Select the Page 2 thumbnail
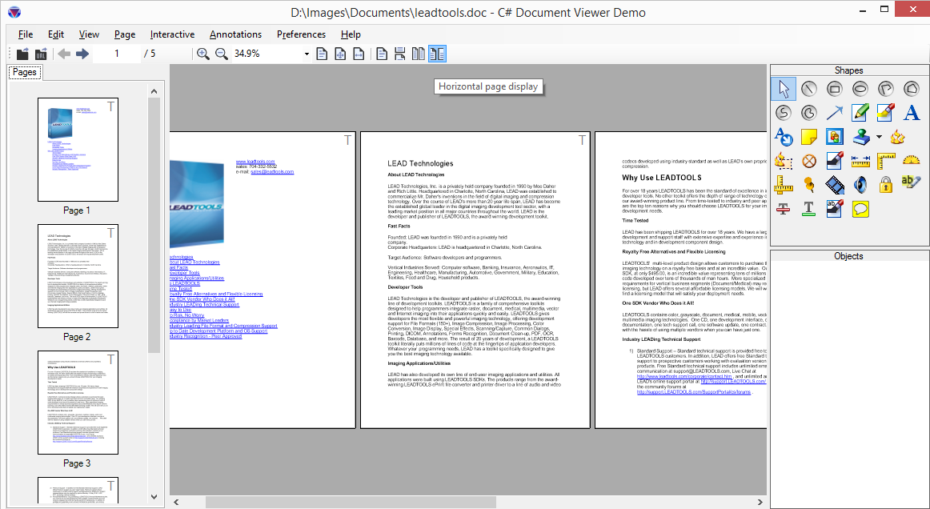This screenshot has height=509, width=930. (x=78, y=276)
